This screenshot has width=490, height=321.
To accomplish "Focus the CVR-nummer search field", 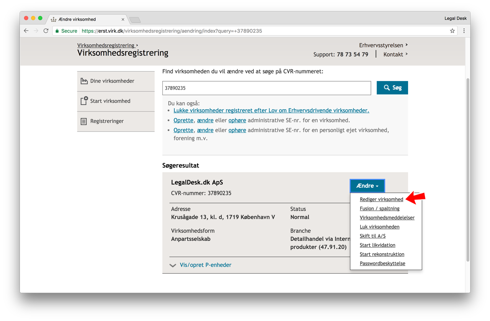I will pyautogui.click(x=266, y=88).
